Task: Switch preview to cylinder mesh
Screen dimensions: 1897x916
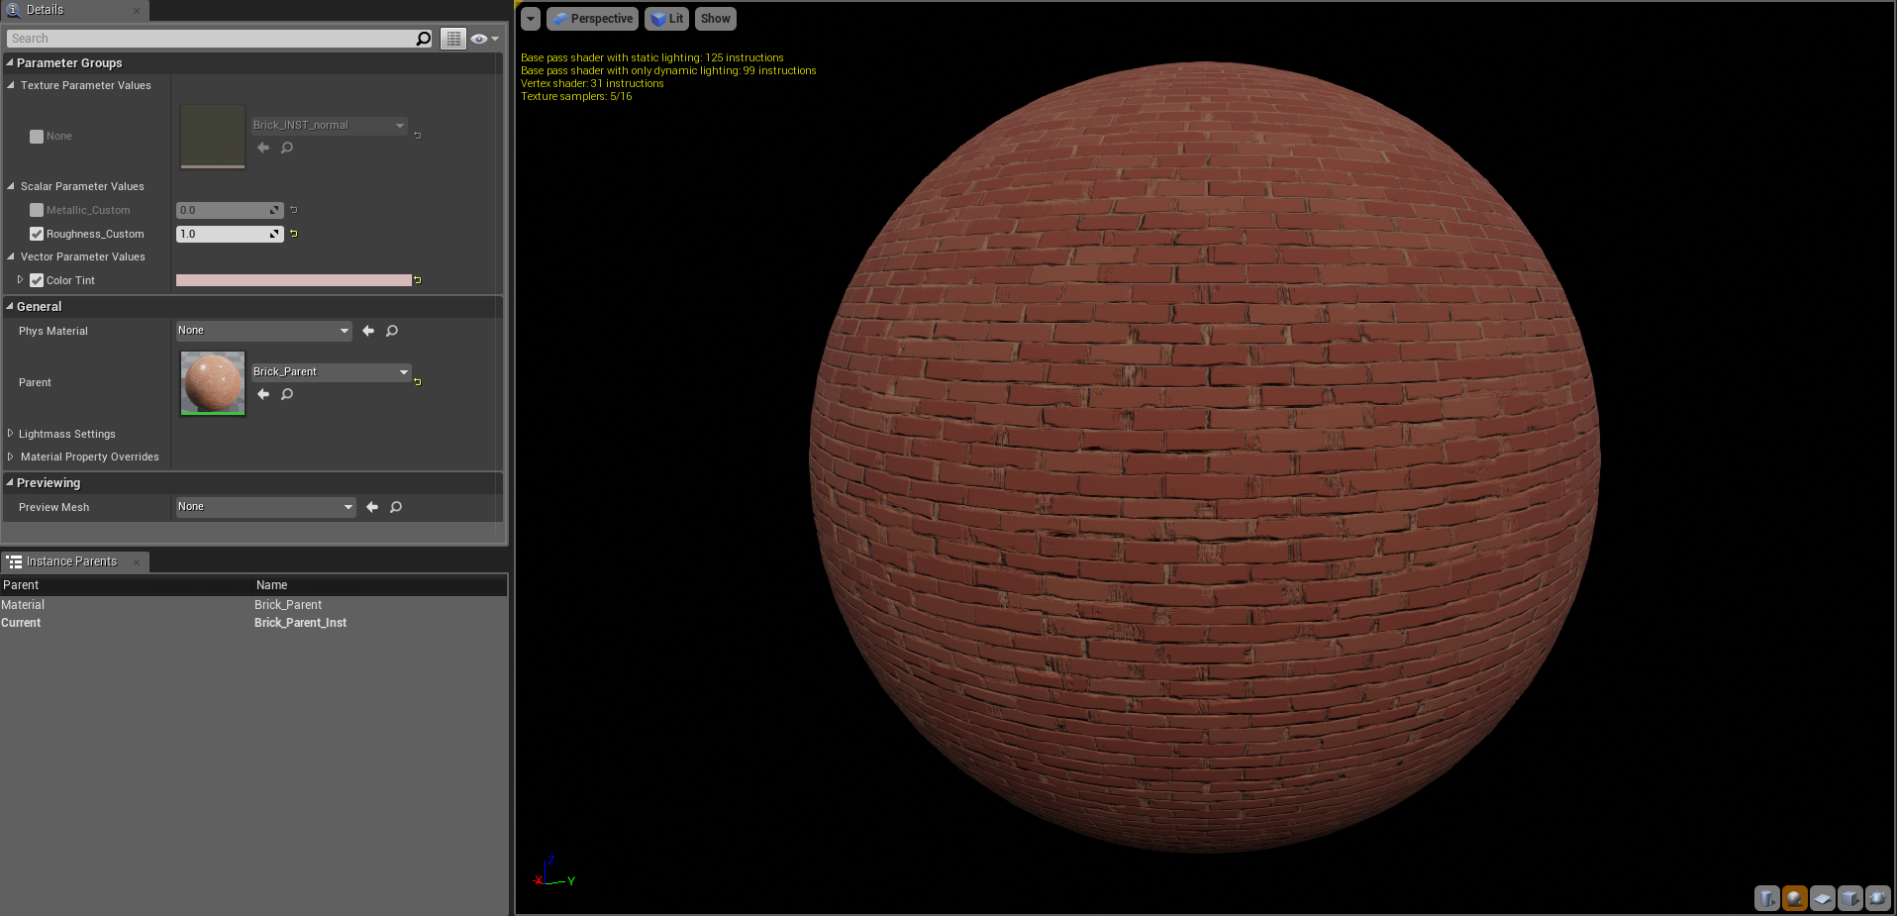Action: [x=1766, y=898]
